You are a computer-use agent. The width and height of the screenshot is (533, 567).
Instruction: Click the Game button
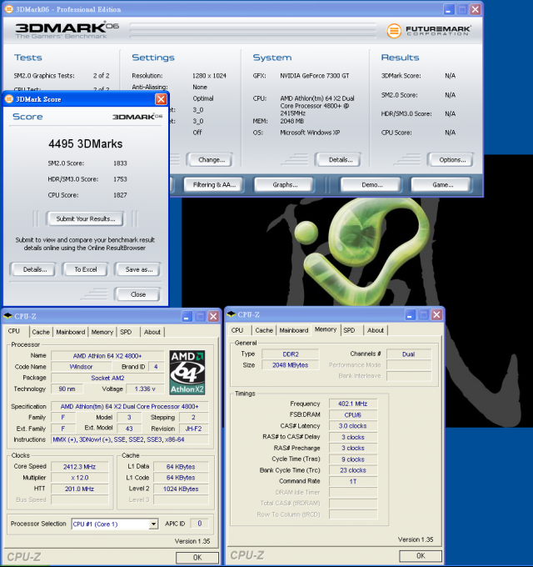coord(443,185)
